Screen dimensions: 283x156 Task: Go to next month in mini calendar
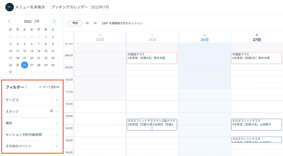(x=54, y=21)
